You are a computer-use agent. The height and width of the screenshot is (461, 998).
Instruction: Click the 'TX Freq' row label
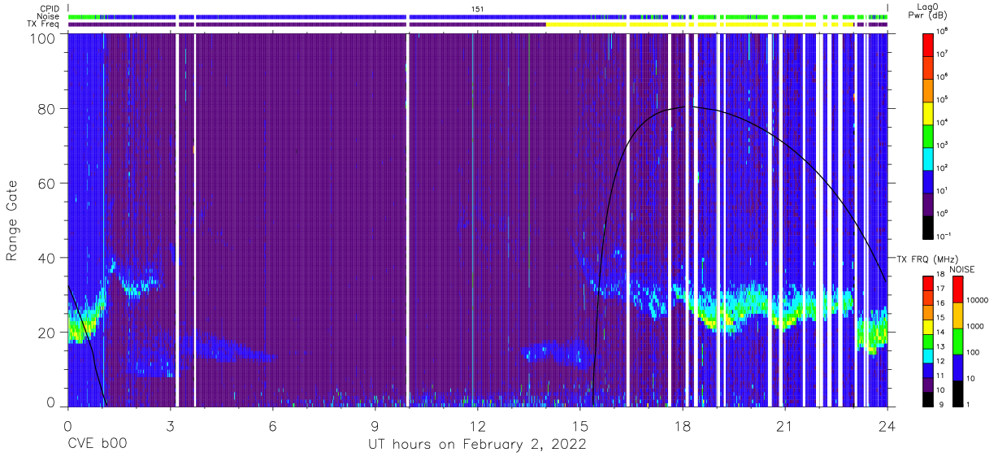pos(44,24)
